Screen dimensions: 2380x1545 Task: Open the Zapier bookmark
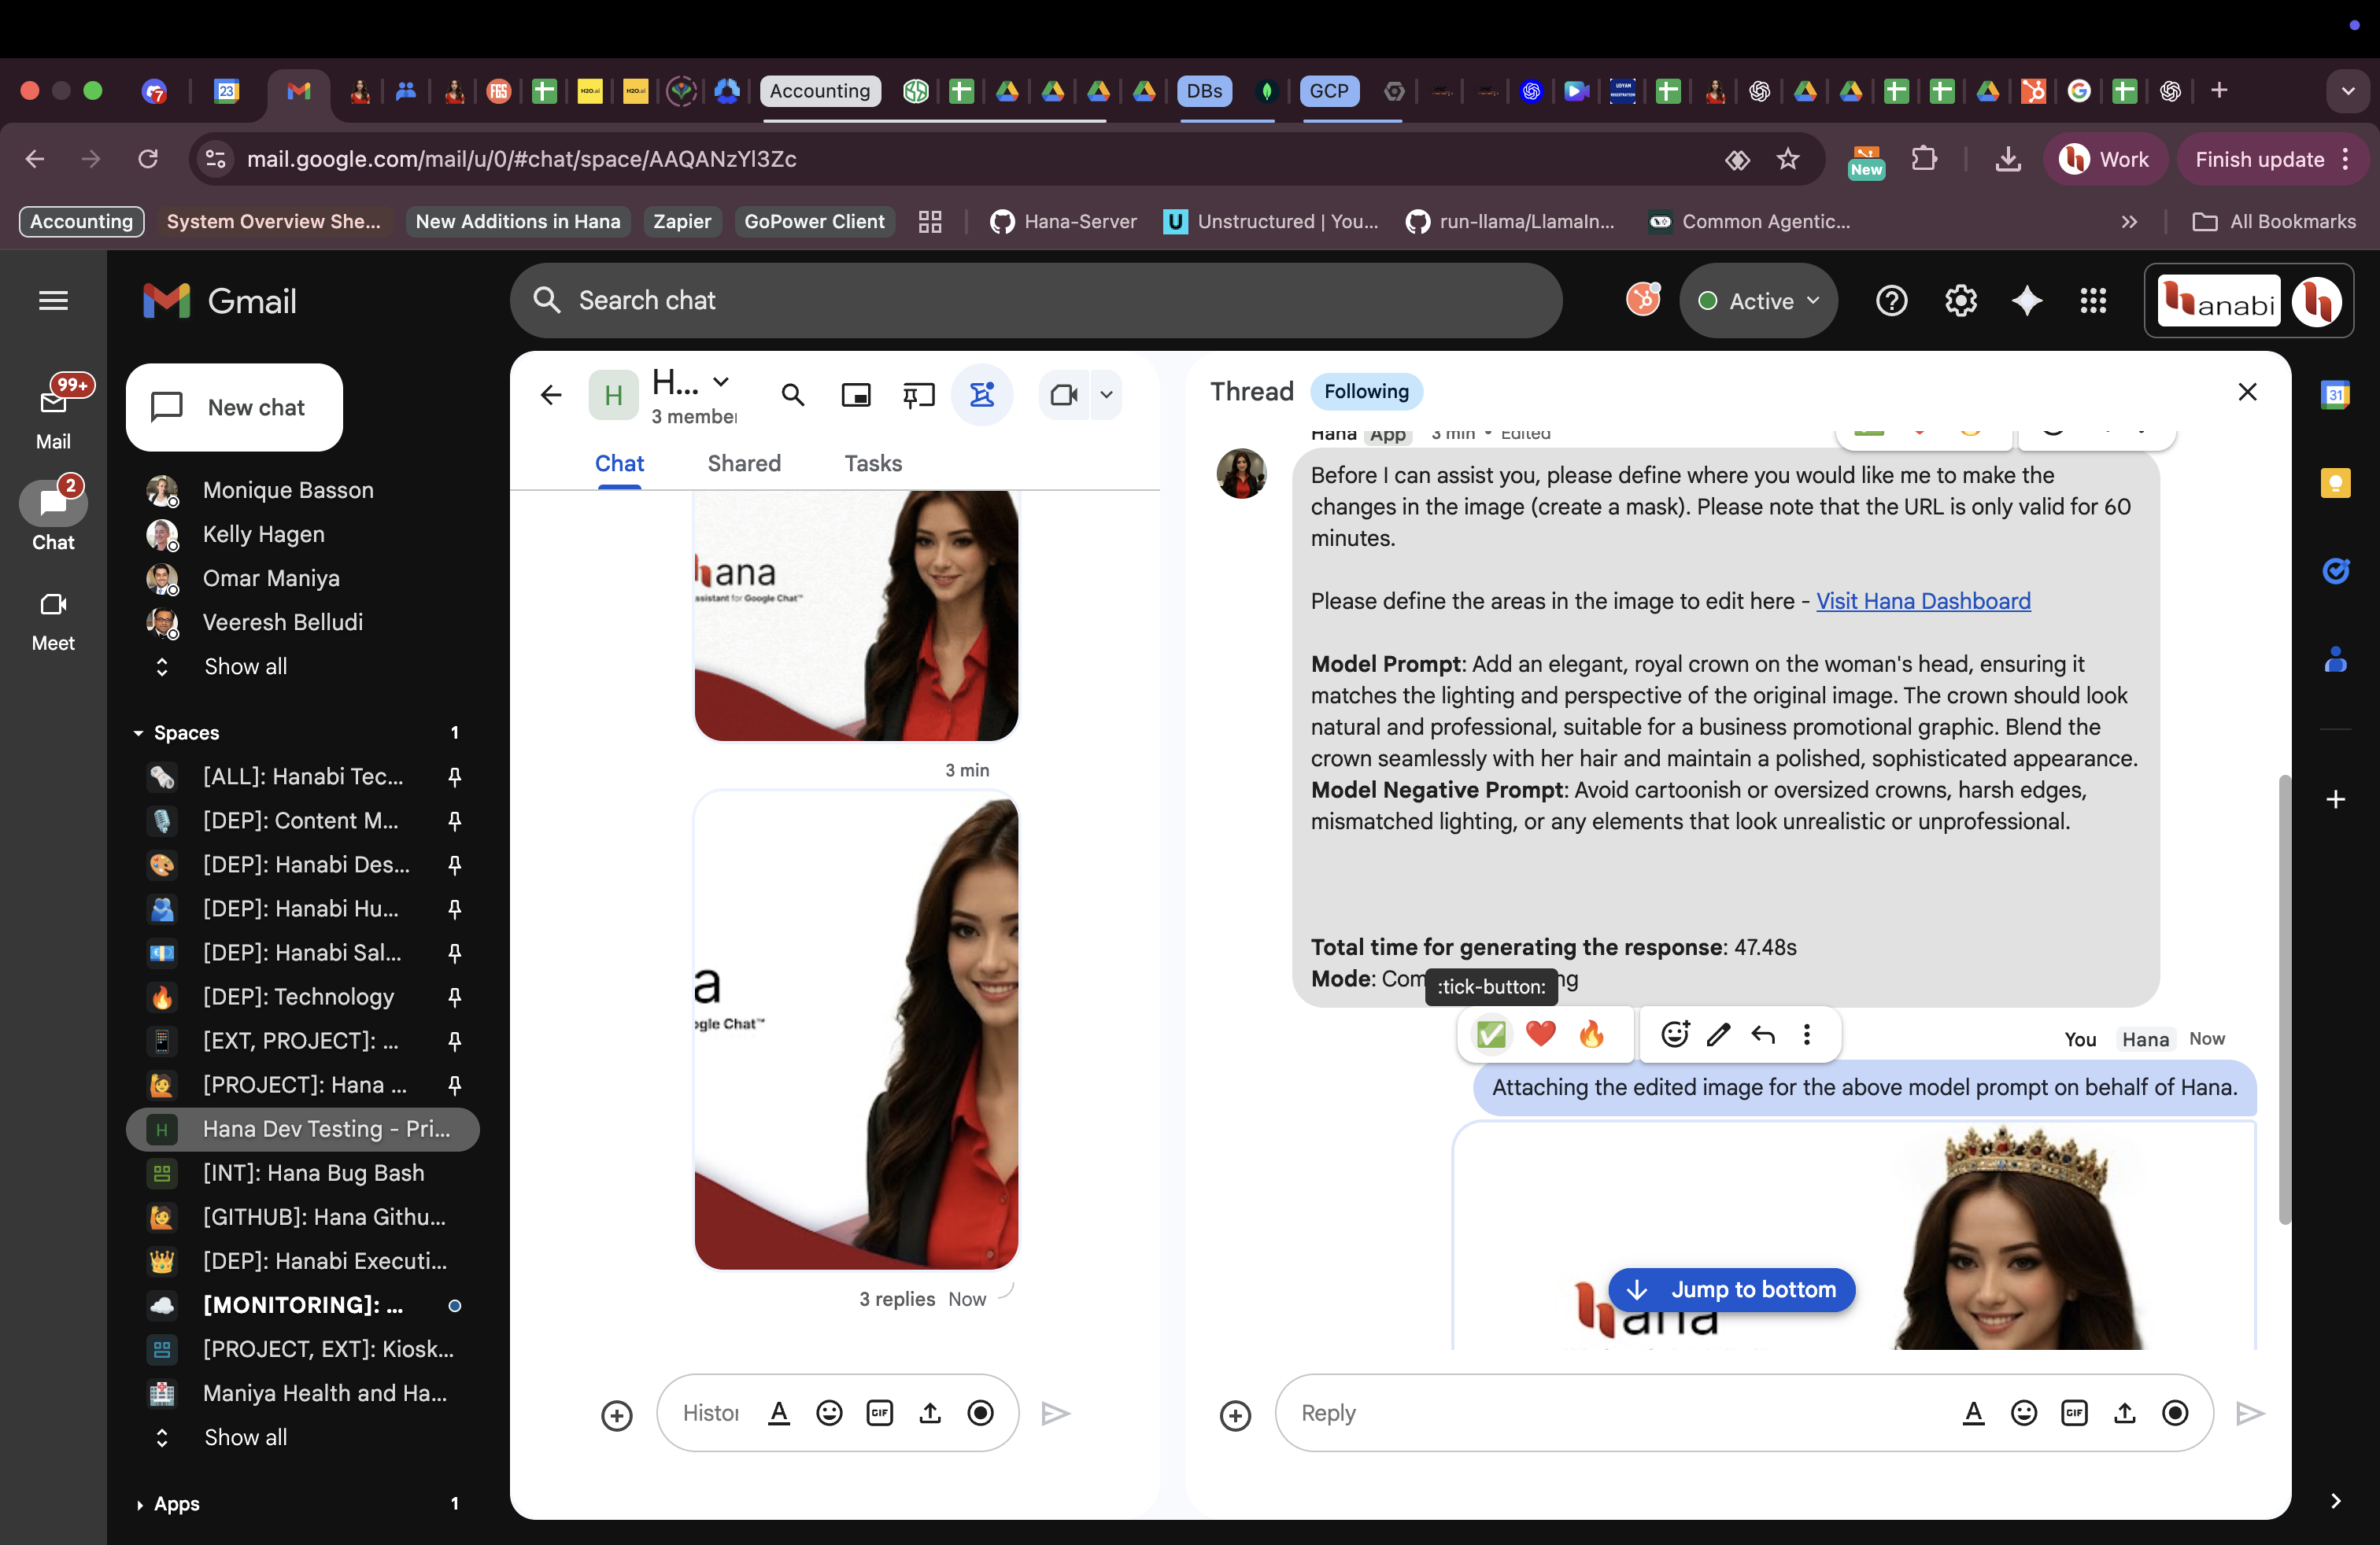tap(682, 222)
